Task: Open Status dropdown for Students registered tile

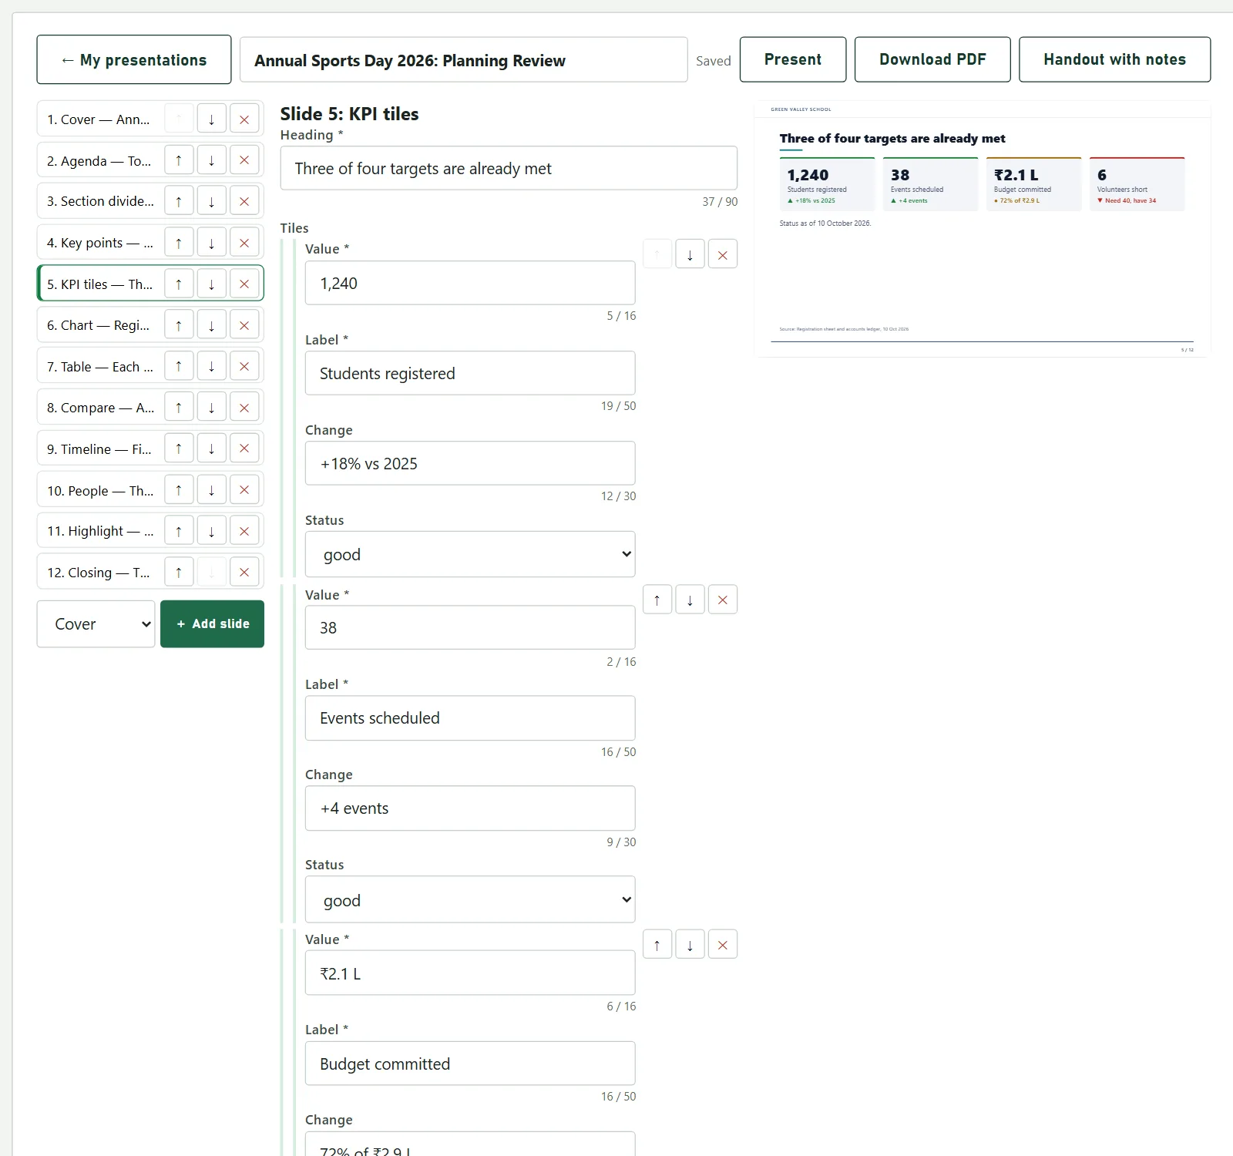Action: click(470, 554)
